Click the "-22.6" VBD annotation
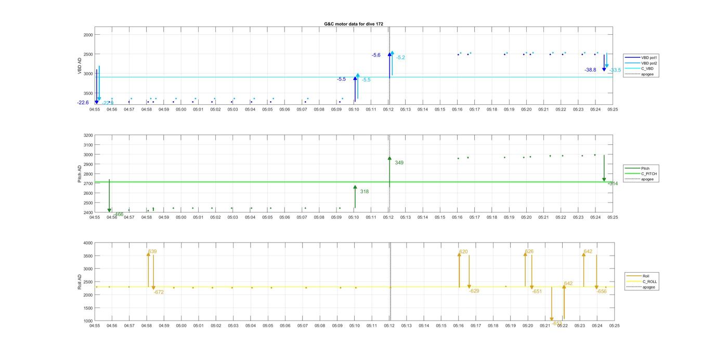Image resolution: width=728 pixels, height=360 pixels. tap(83, 103)
